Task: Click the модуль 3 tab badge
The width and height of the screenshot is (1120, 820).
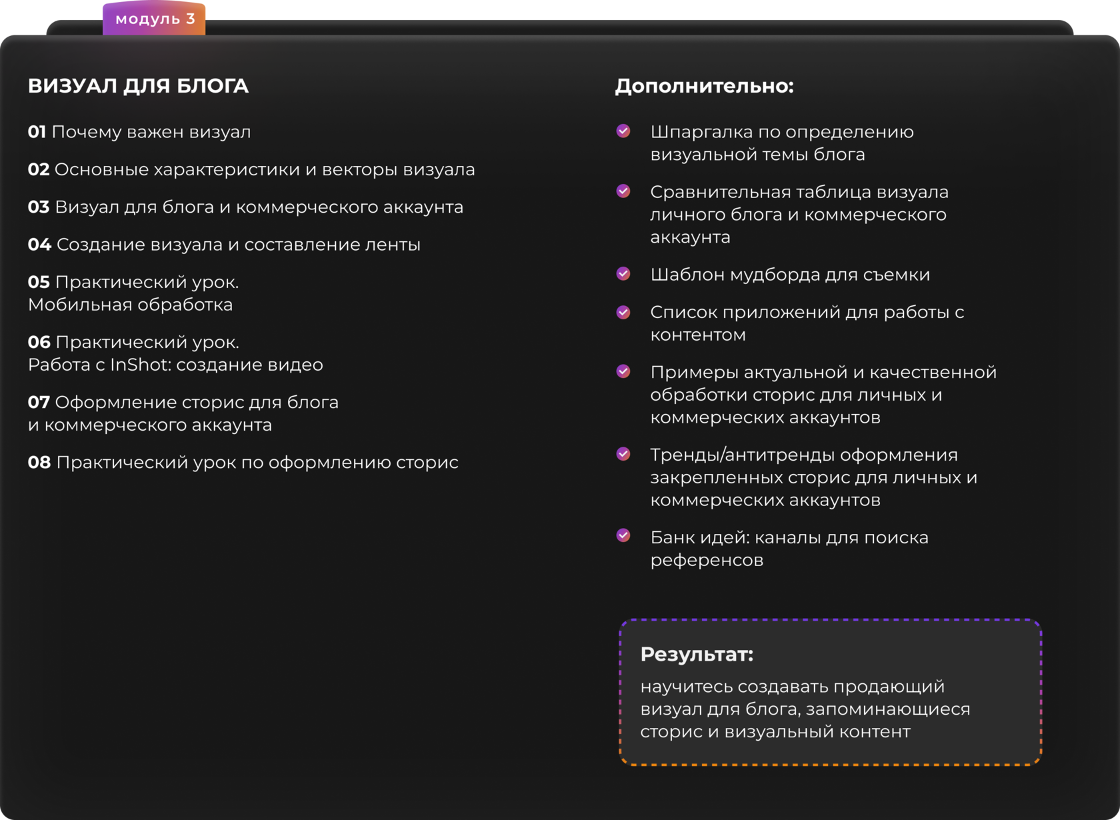Action: tap(154, 18)
